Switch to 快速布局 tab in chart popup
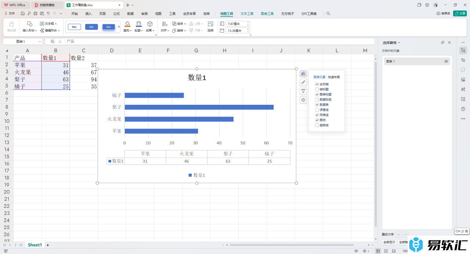 point(334,77)
